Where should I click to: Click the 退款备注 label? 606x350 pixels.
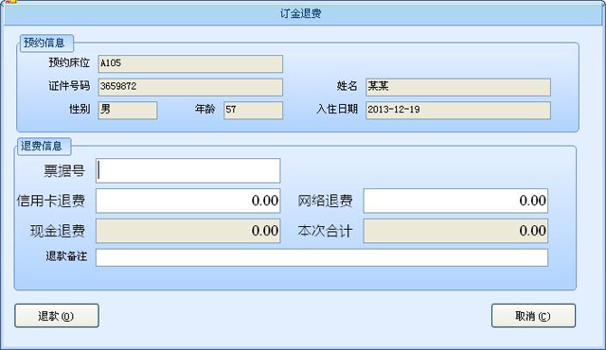[66, 256]
